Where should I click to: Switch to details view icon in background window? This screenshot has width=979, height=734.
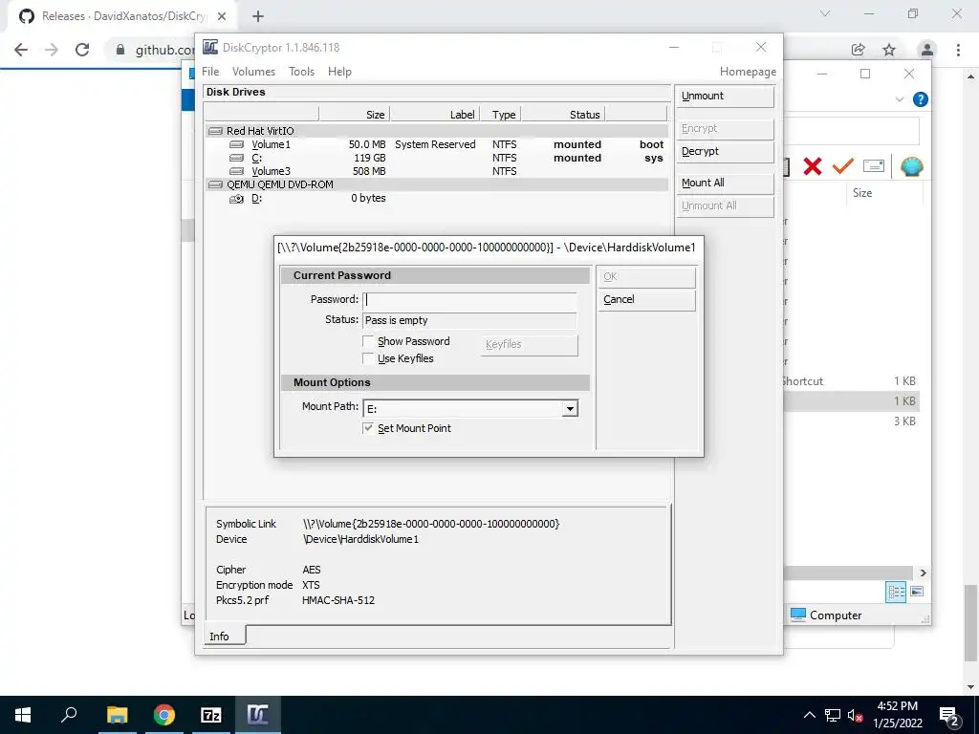(x=896, y=592)
